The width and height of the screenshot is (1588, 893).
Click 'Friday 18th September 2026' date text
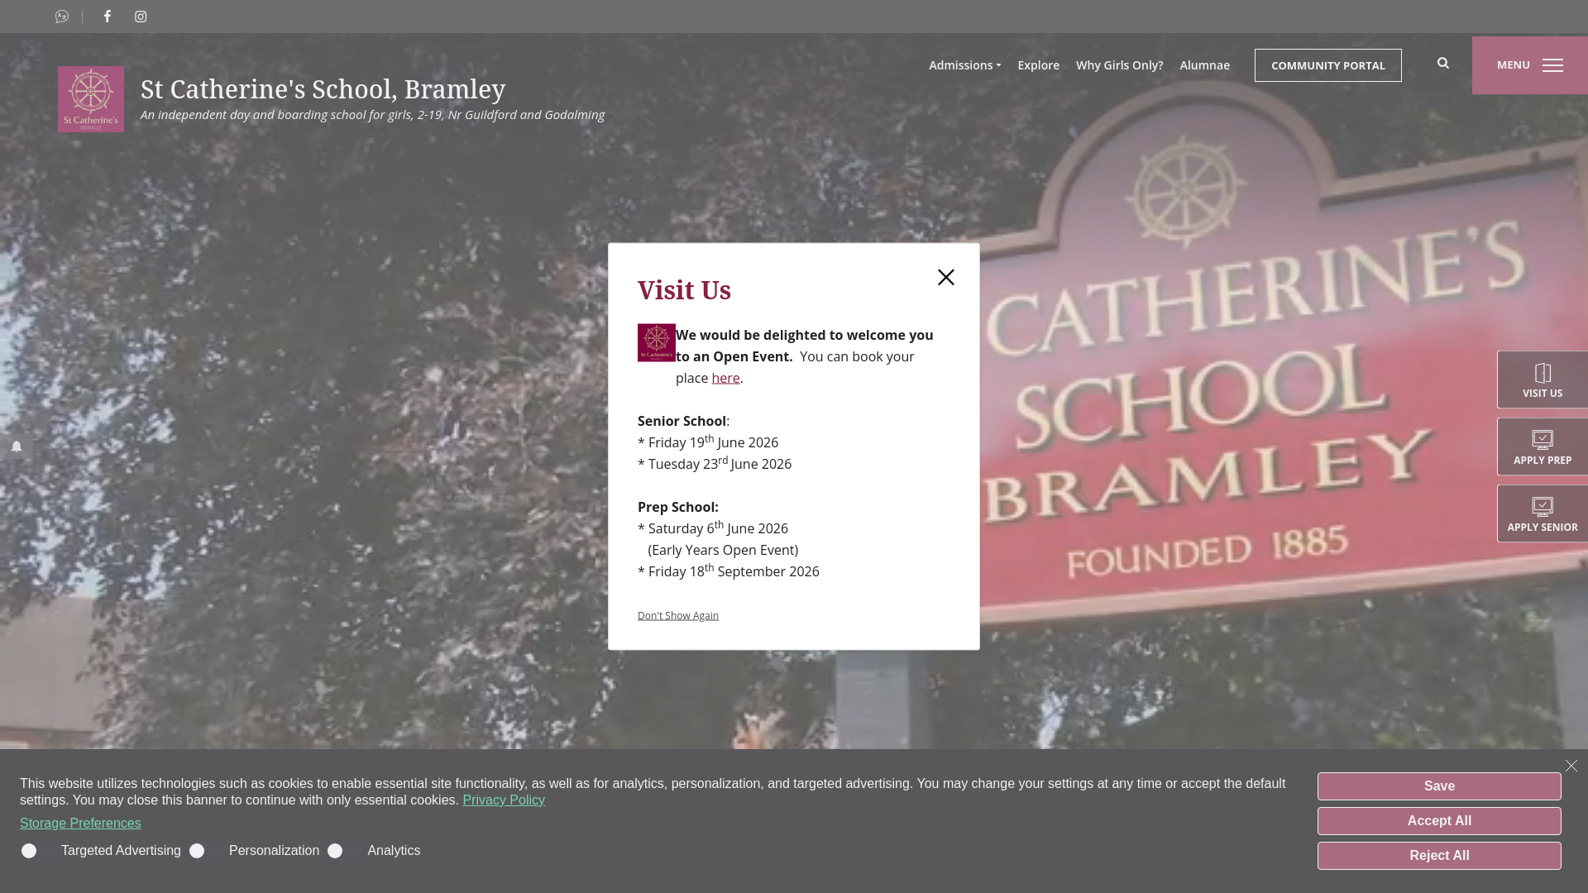(734, 571)
